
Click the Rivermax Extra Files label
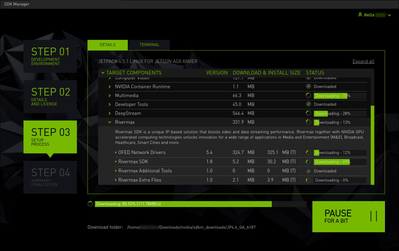[140, 180]
